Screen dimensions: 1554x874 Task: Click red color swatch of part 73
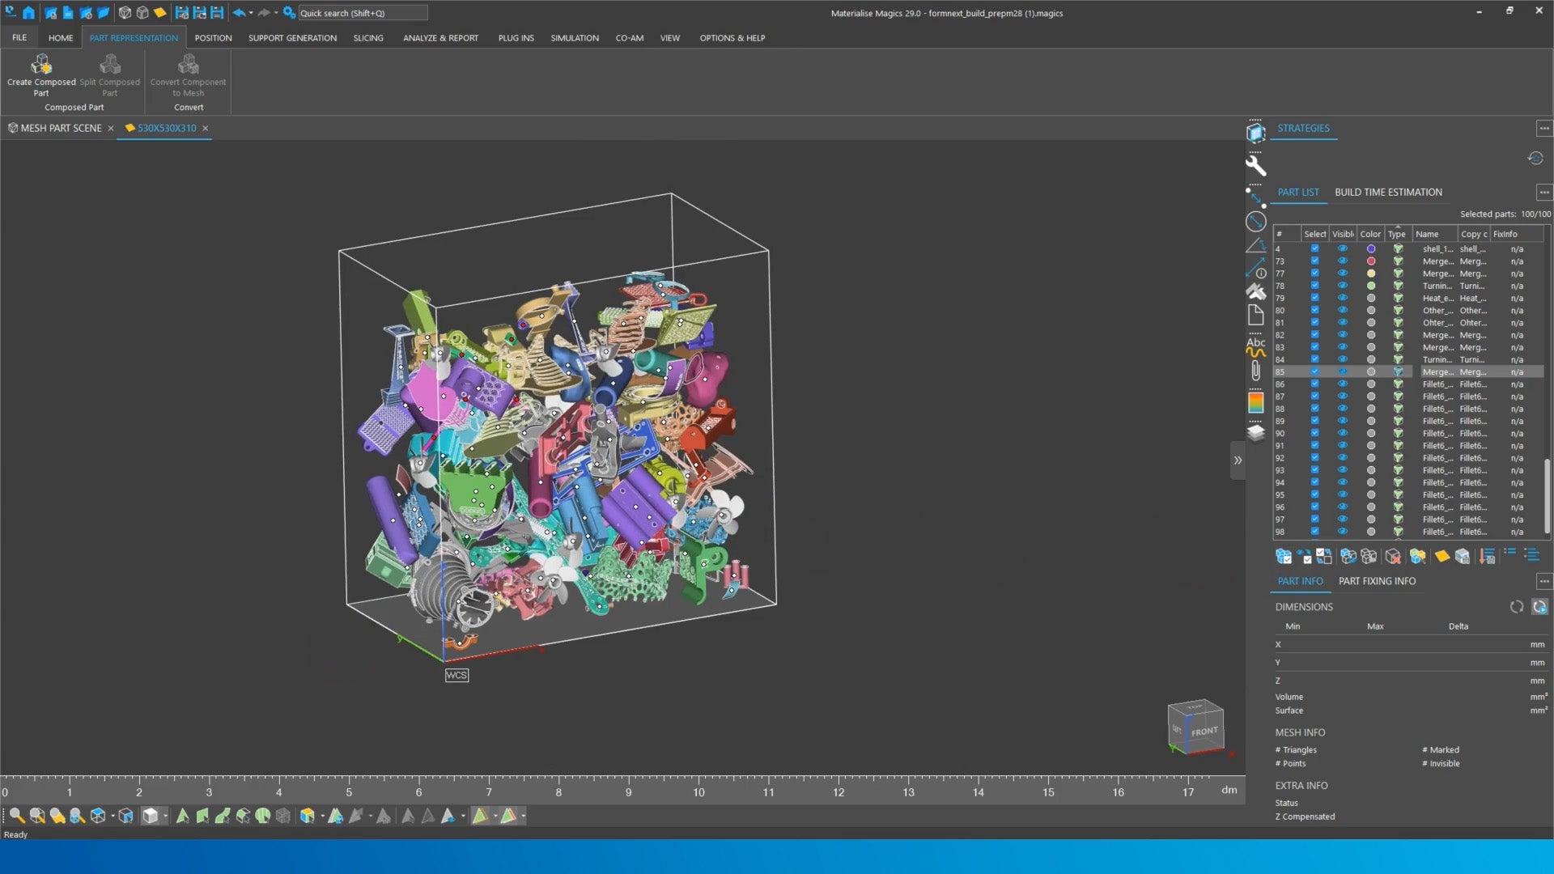click(x=1370, y=261)
